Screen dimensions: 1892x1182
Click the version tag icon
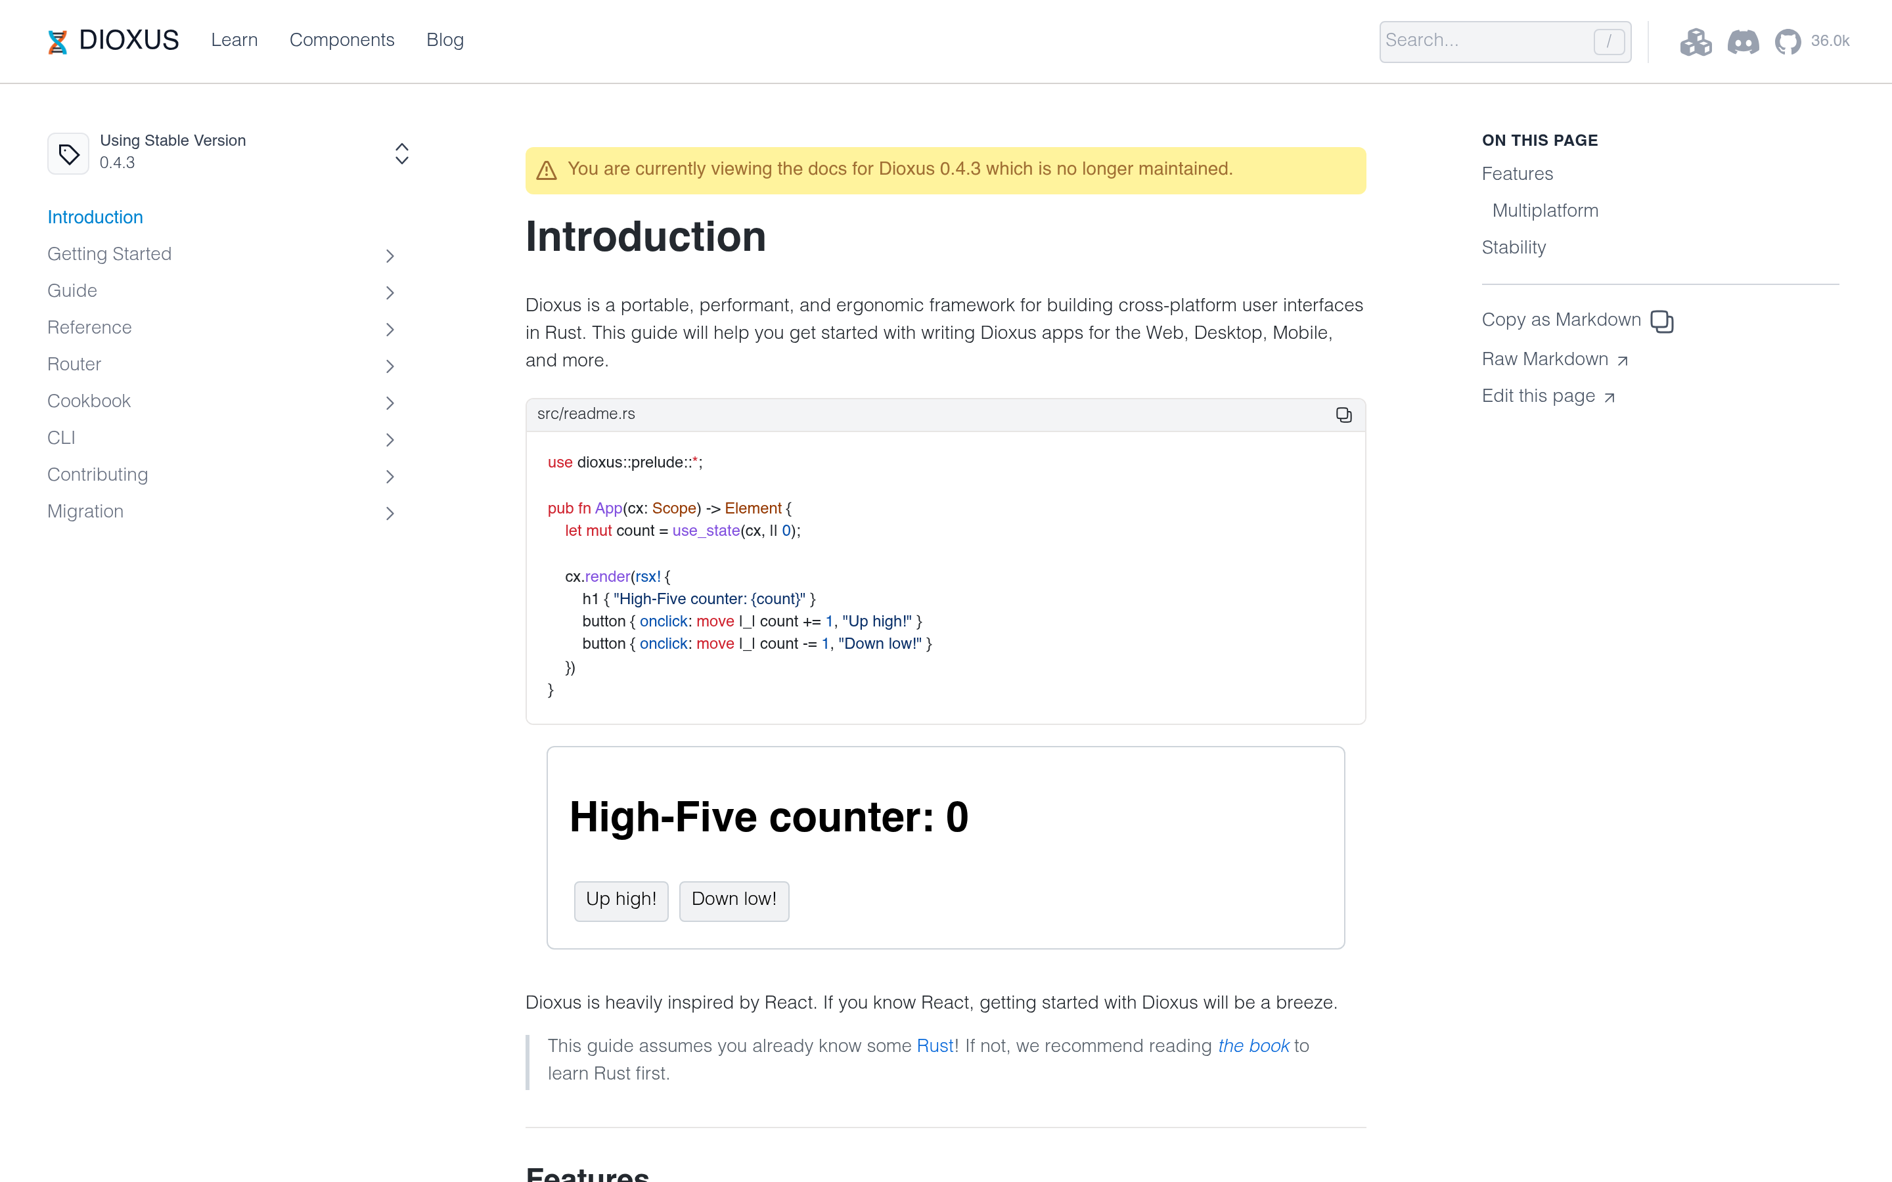click(69, 154)
